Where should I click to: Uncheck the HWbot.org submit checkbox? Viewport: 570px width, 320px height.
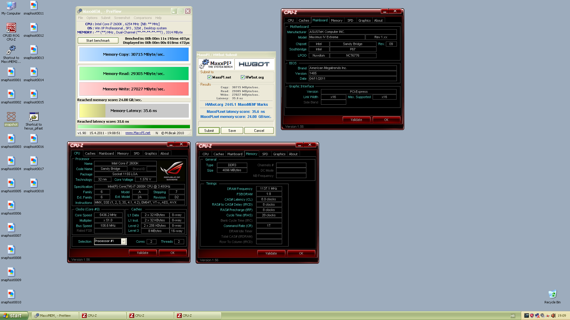243,77
